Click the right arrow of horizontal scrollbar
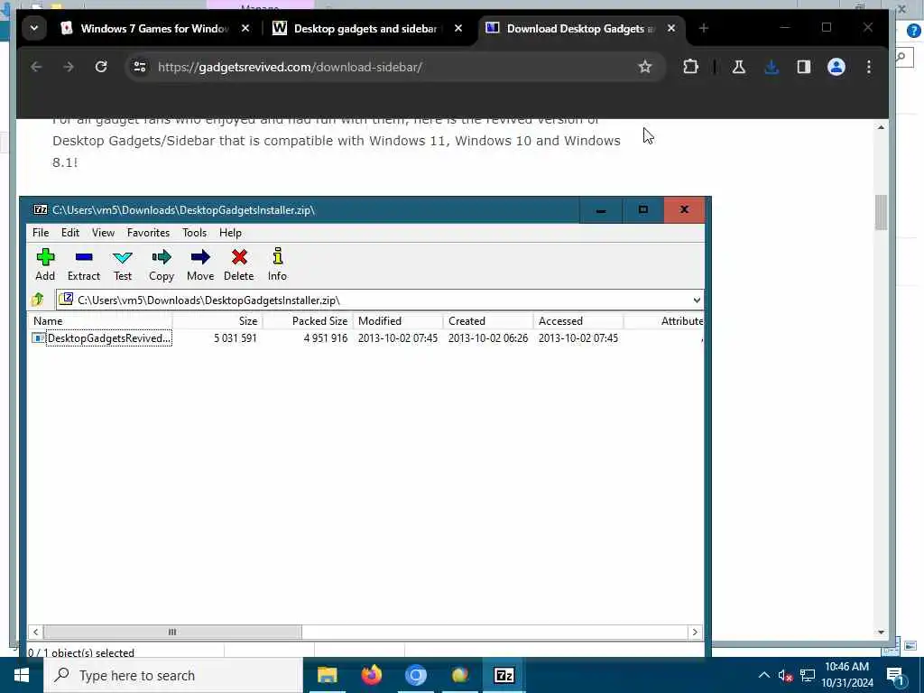Image resolution: width=924 pixels, height=693 pixels. coord(696,632)
